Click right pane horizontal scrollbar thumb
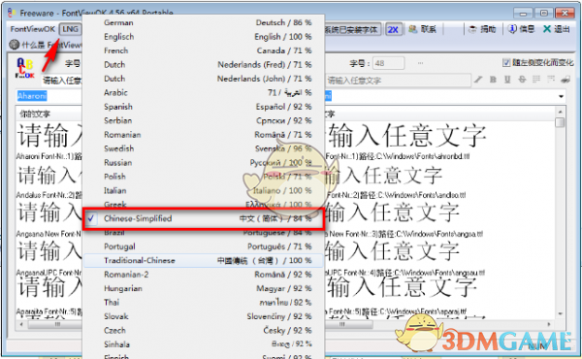Image resolution: width=582 pixels, height=359 pixels. [x=348, y=324]
